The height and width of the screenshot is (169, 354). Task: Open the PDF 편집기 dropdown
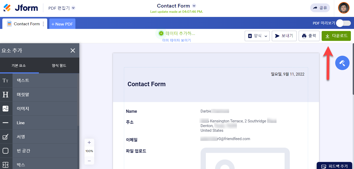(73, 8)
